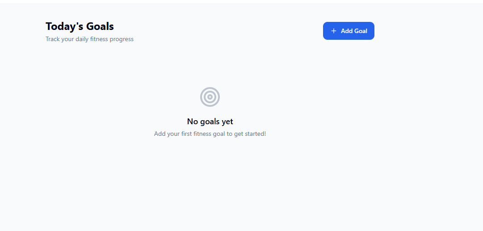Click the word "No" in the empty-state title
This screenshot has height=231, width=483.
click(192, 122)
